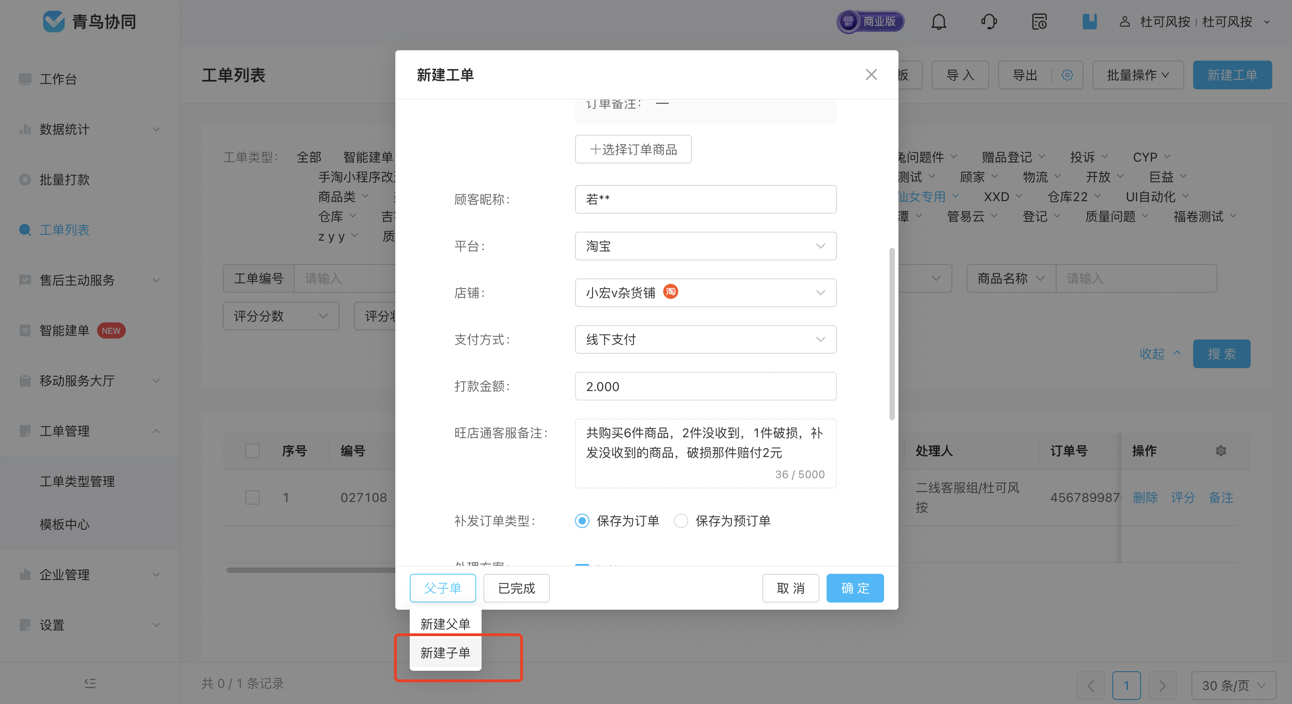Viewport: 1292px width, 704px height.
Task: Click 十选择订单商品 button
Action: (633, 150)
